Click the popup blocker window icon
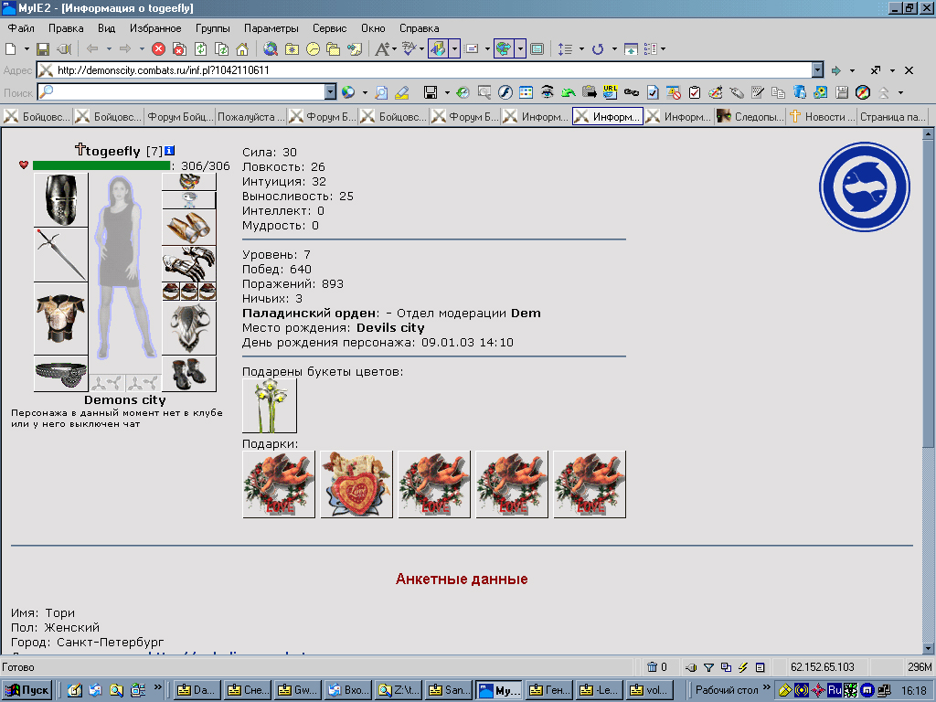The image size is (936, 702). tap(674, 92)
